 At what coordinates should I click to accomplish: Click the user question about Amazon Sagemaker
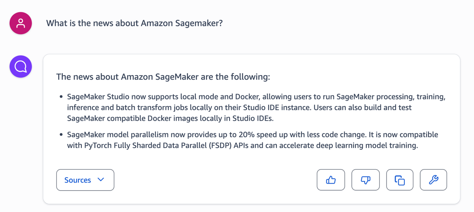(134, 23)
